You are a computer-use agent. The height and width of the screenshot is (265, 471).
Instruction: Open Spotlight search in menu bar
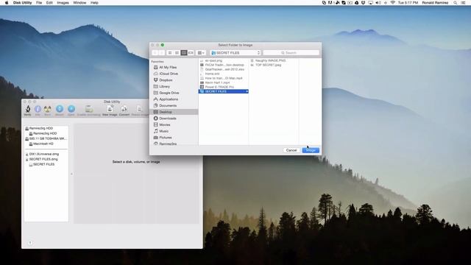(x=456, y=3)
